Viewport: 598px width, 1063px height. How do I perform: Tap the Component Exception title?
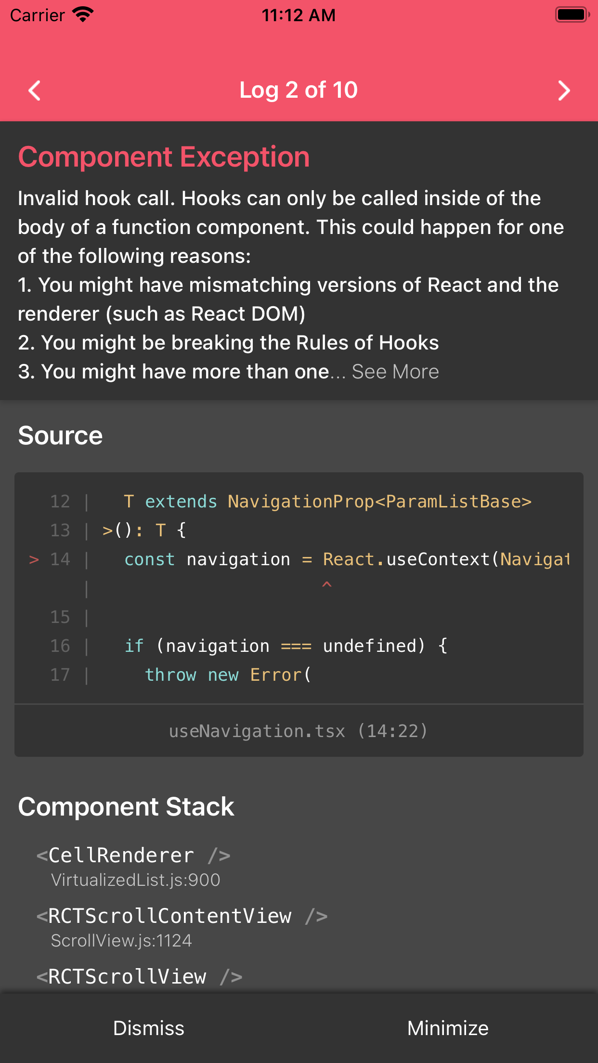point(164,156)
